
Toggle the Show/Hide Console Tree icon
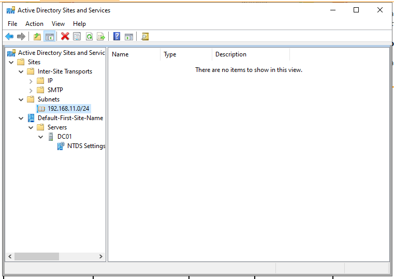[49, 36]
